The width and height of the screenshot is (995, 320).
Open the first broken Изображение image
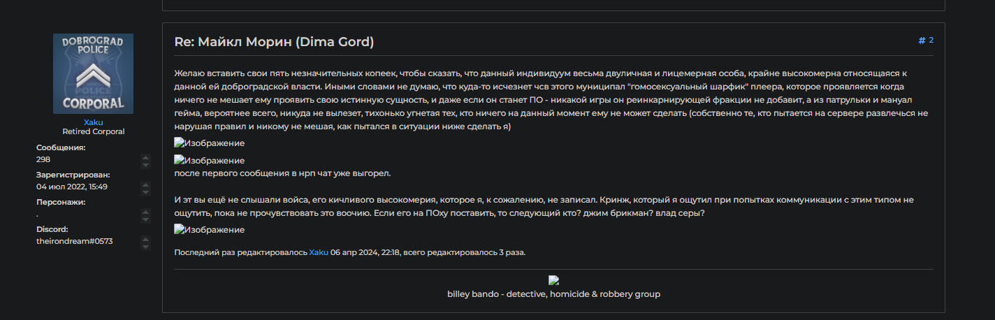[x=210, y=143]
